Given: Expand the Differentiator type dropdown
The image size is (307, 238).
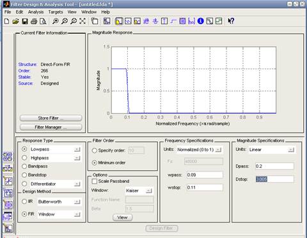Looking at the screenshot, I should 77,184.
